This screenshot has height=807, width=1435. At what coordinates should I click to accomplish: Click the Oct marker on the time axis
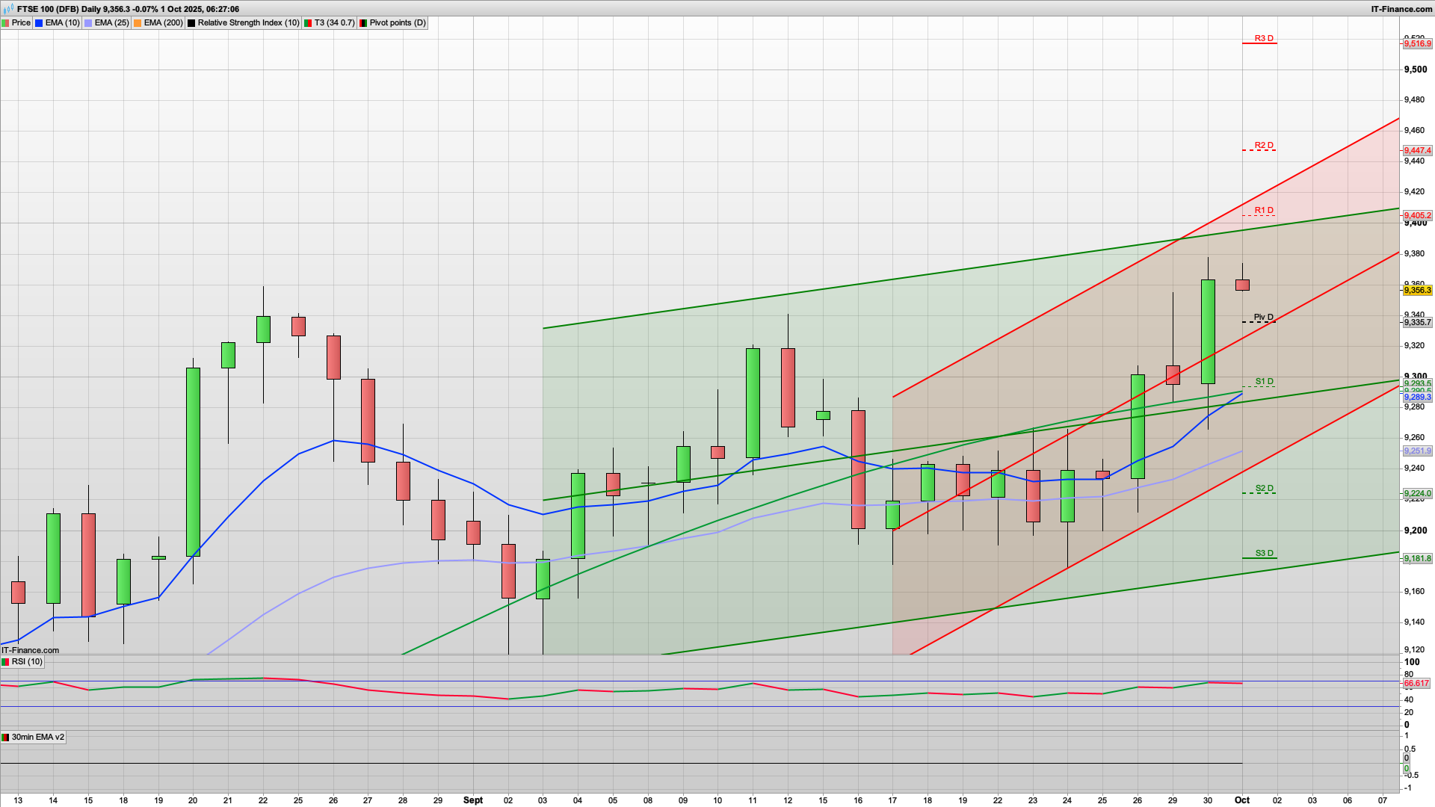click(x=1241, y=800)
